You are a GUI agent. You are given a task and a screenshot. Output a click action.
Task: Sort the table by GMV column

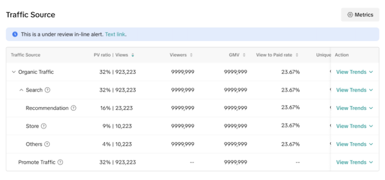244,55
